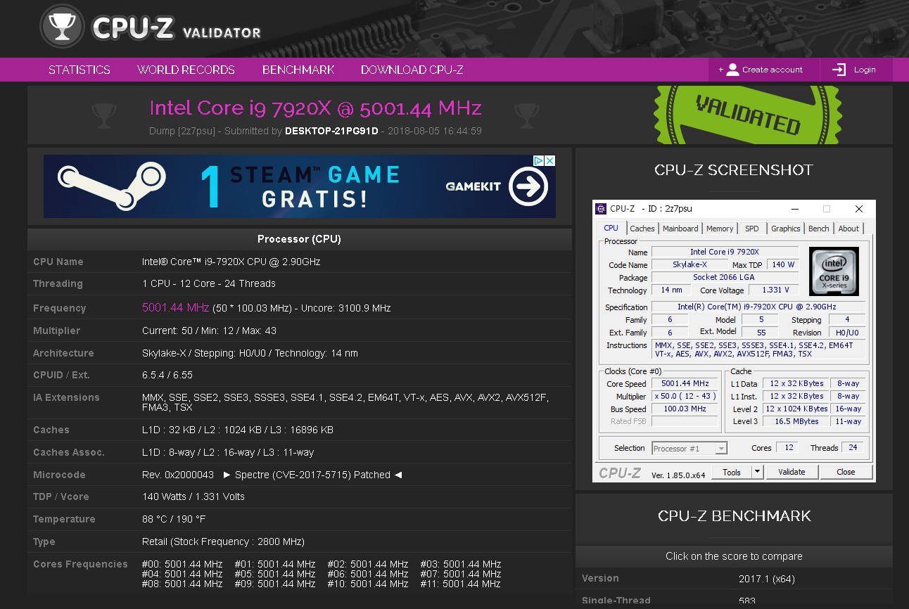Click the Core Speed field in CPU-Z
This screenshot has width=909, height=609.
click(x=685, y=383)
